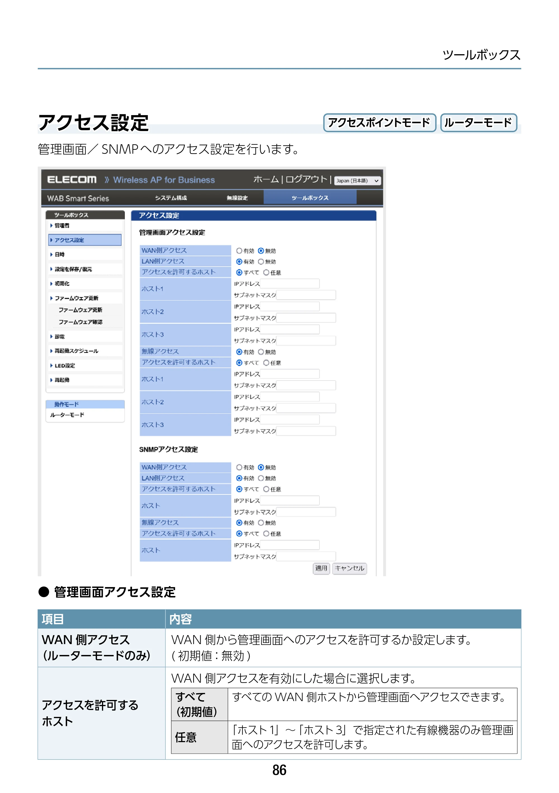Screen dimensions: 559x793
Task: Switch to the 無線設定 tab
Action: (237, 198)
